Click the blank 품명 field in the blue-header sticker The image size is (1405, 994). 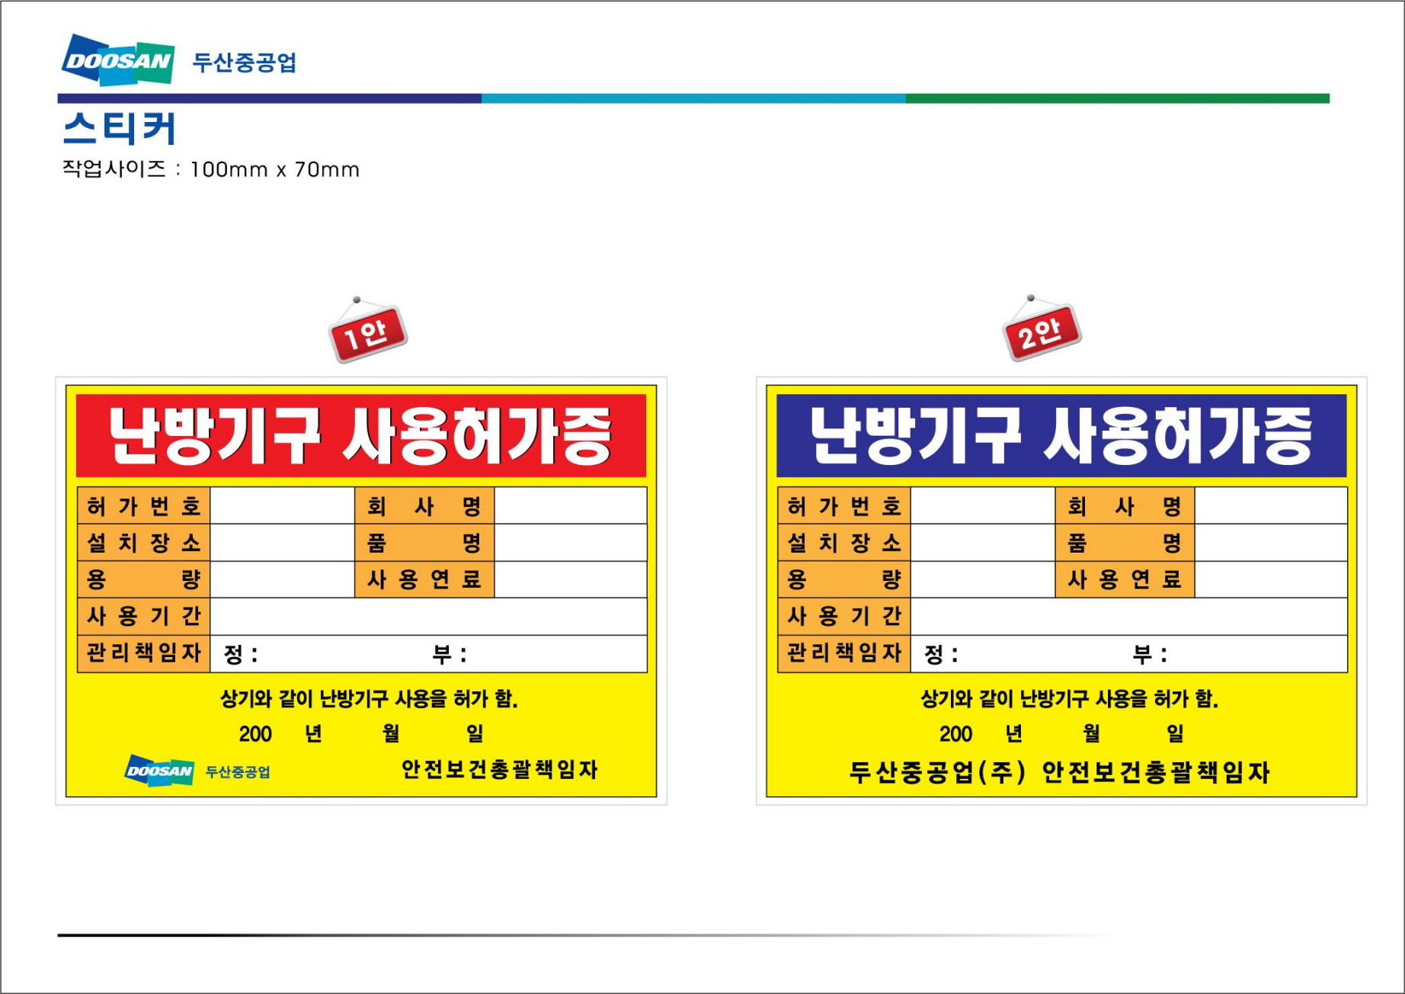[x=1270, y=543]
